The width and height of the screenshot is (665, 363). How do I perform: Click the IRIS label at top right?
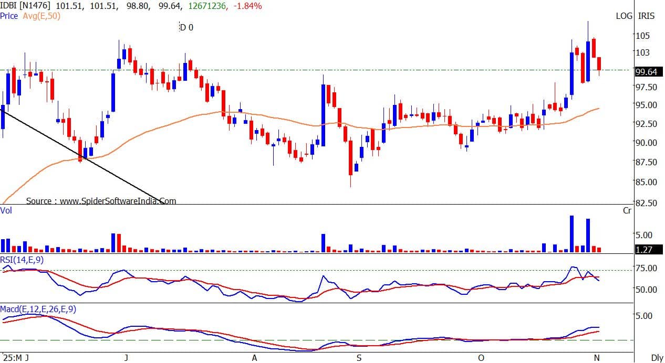(646, 16)
